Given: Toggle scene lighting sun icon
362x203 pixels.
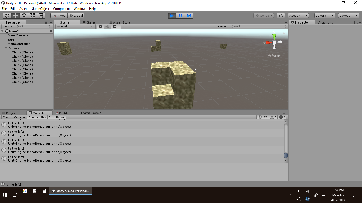Looking at the screenshot, I should click(100, 26).
